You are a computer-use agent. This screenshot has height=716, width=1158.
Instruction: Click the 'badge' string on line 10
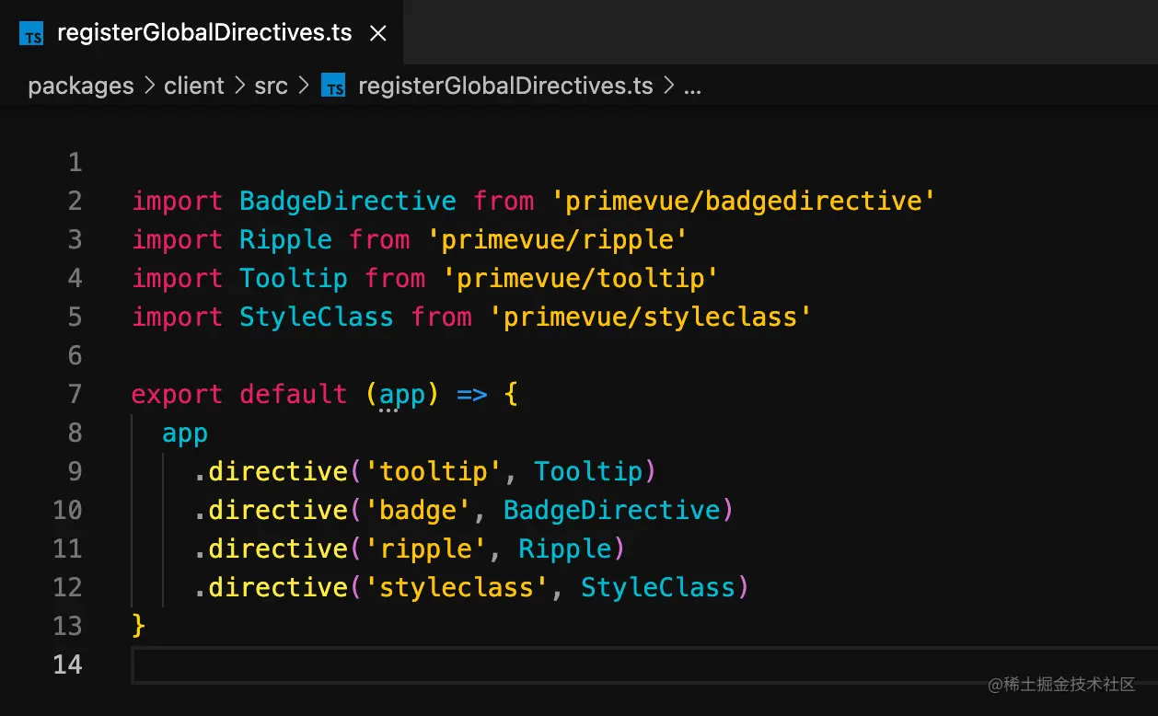coord(417,511)
